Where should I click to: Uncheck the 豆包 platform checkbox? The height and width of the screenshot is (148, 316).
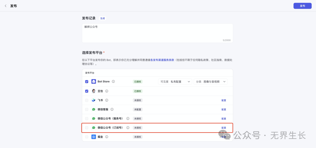pyautogui.click(x=87, y=91)
